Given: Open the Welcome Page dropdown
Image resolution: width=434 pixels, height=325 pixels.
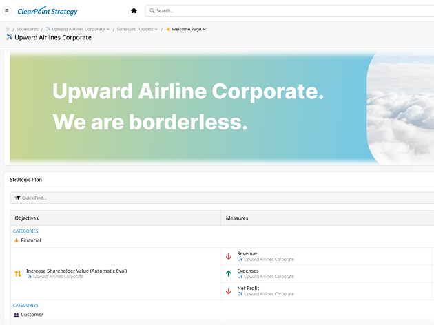Looking at the screenshot, I should [x=205, y=29].
